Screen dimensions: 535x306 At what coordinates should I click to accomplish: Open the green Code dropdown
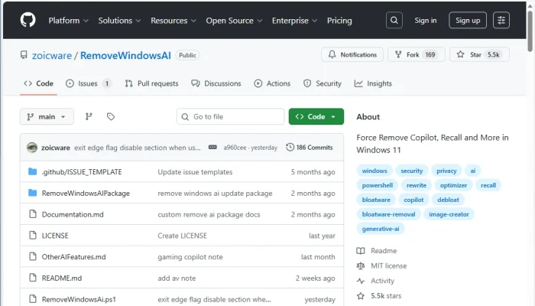[x=316, y=117]
